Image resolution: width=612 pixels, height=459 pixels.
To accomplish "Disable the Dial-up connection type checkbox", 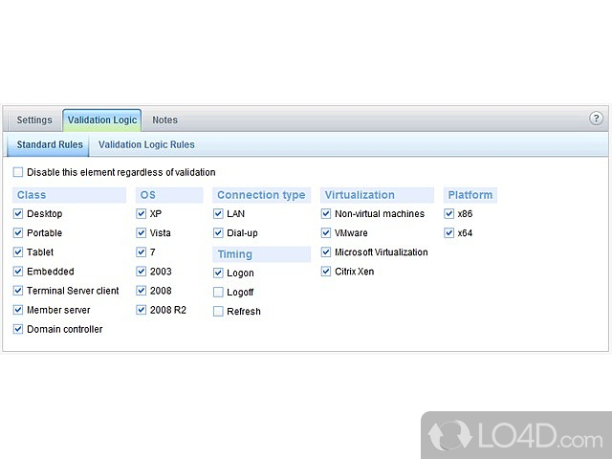I will [x=218, y=233].
